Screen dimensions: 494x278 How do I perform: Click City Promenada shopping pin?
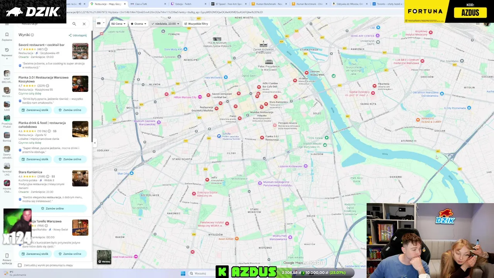[x=469, y=108]
